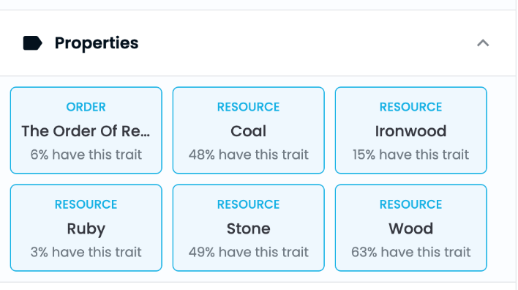Image resolution: width=518 pixels, height=290 pixels.
Task: Open the Wood resource trait
Action: point(410,228)
